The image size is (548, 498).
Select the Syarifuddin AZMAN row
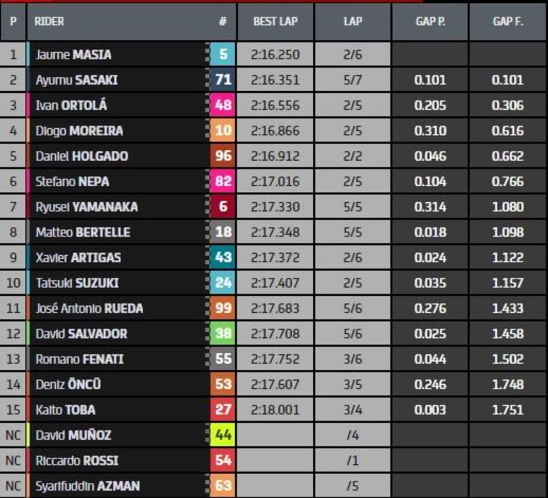(x=88, y=486)
